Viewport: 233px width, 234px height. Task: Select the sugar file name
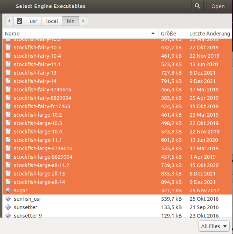click(x=21, y=191)
